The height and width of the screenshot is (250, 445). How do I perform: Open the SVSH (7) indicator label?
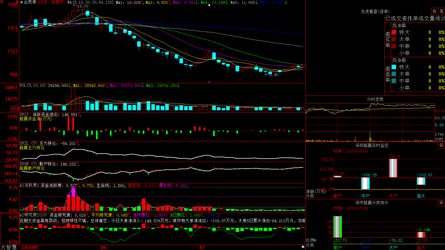(x=28, y=164)
